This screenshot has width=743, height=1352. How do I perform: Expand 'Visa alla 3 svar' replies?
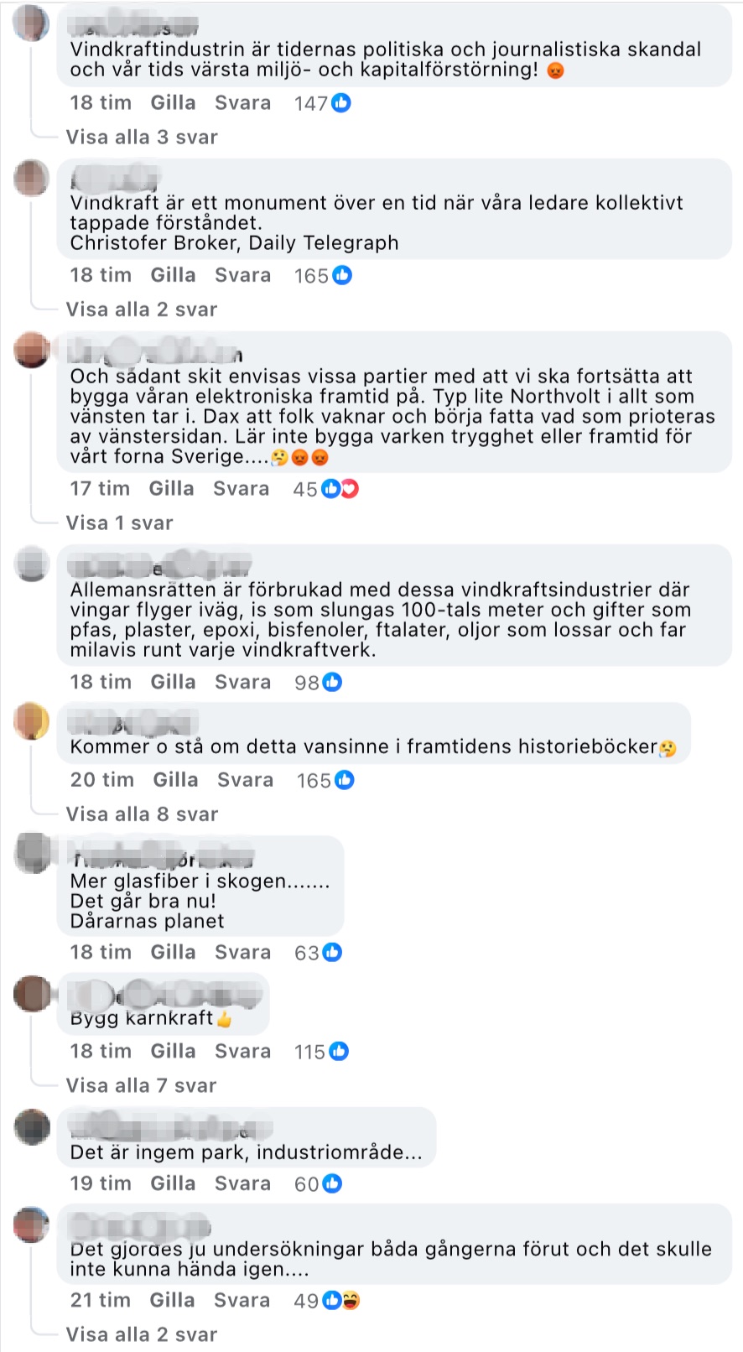click(x=142, y=138)
